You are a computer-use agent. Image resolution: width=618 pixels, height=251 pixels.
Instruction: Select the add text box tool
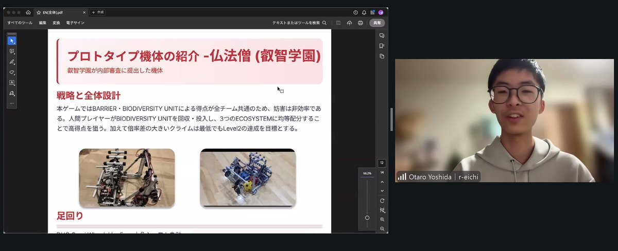pyautogui.click(x=12, y=83)
